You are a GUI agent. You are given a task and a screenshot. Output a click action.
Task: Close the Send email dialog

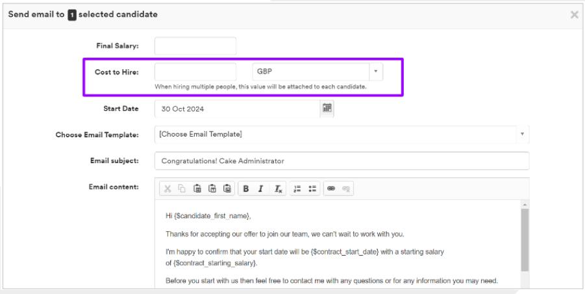click(x=574, y=15)
